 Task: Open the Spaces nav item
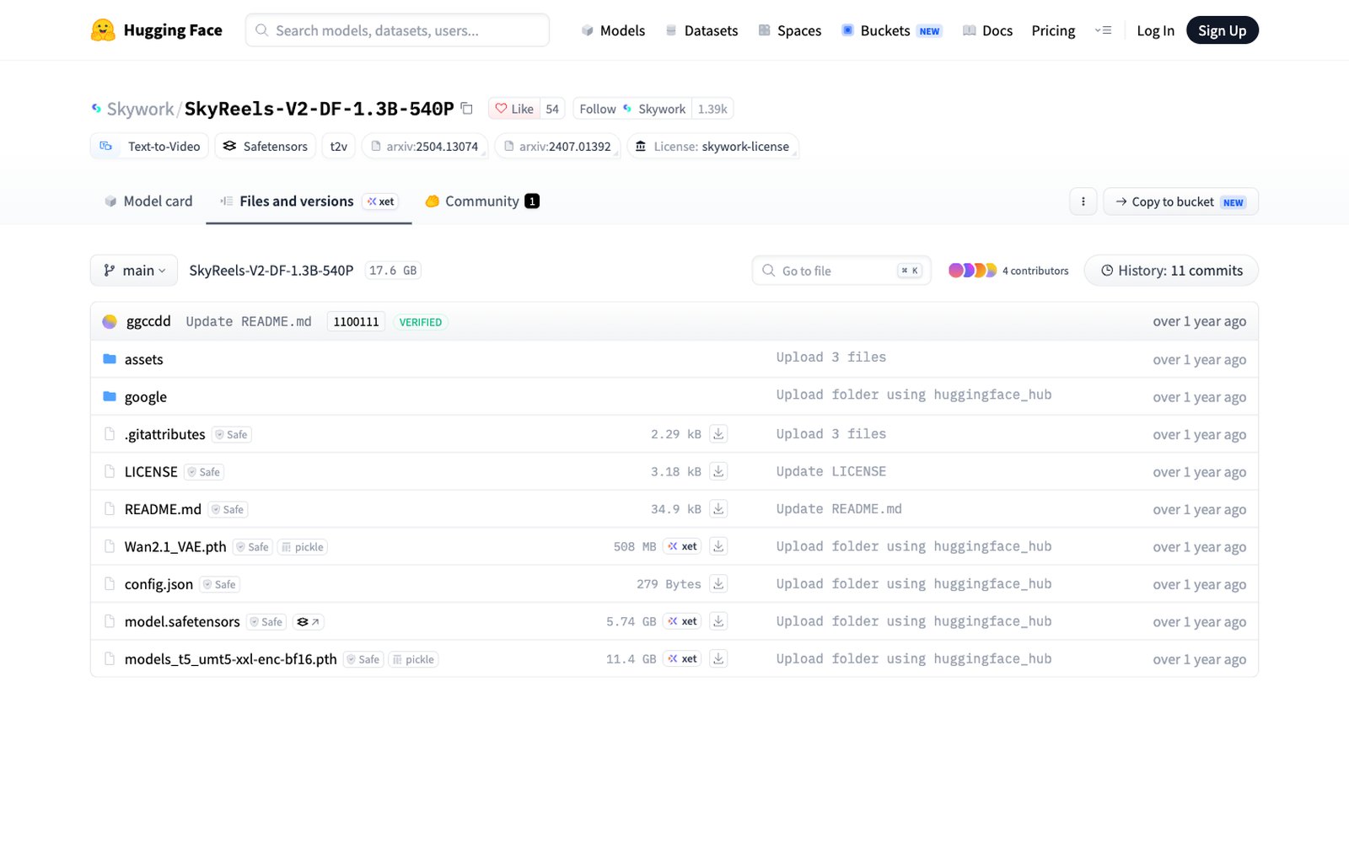(x=789, y=30)
